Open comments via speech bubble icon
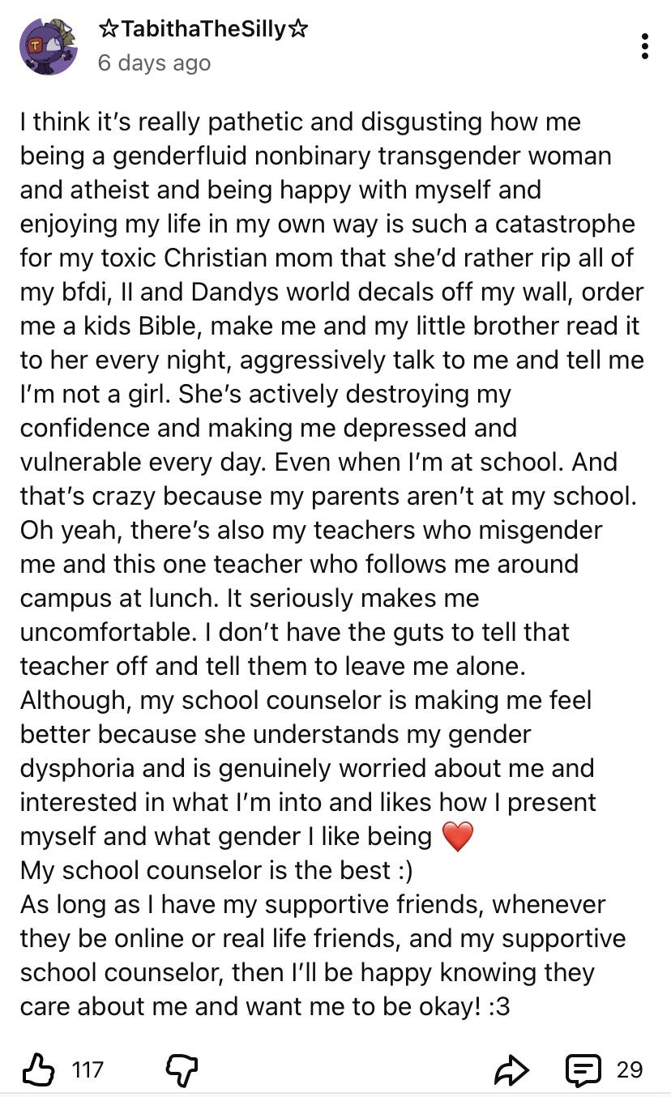Viewport: 671px width, 1097px height. point(583,1069)
